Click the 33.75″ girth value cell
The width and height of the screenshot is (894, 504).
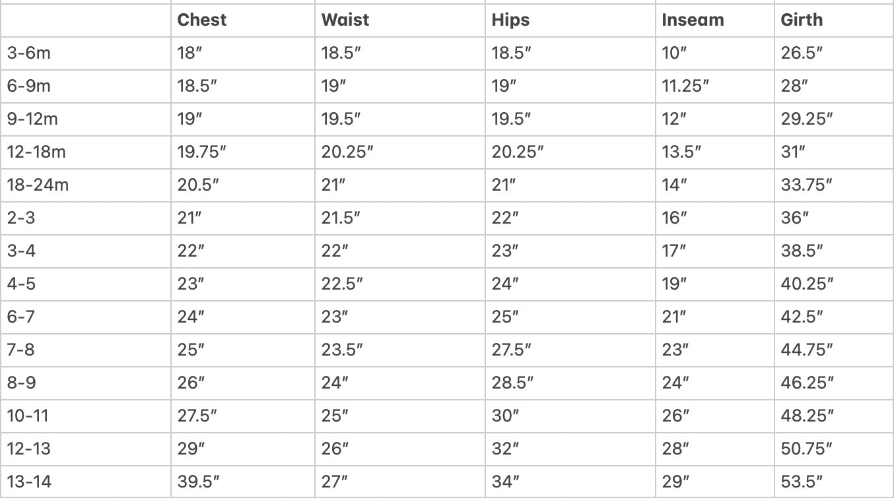pos(806,185)
